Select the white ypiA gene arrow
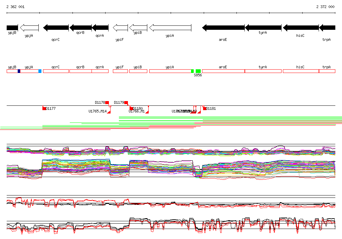This screenshot has height=239, width=342. point(170,28)
